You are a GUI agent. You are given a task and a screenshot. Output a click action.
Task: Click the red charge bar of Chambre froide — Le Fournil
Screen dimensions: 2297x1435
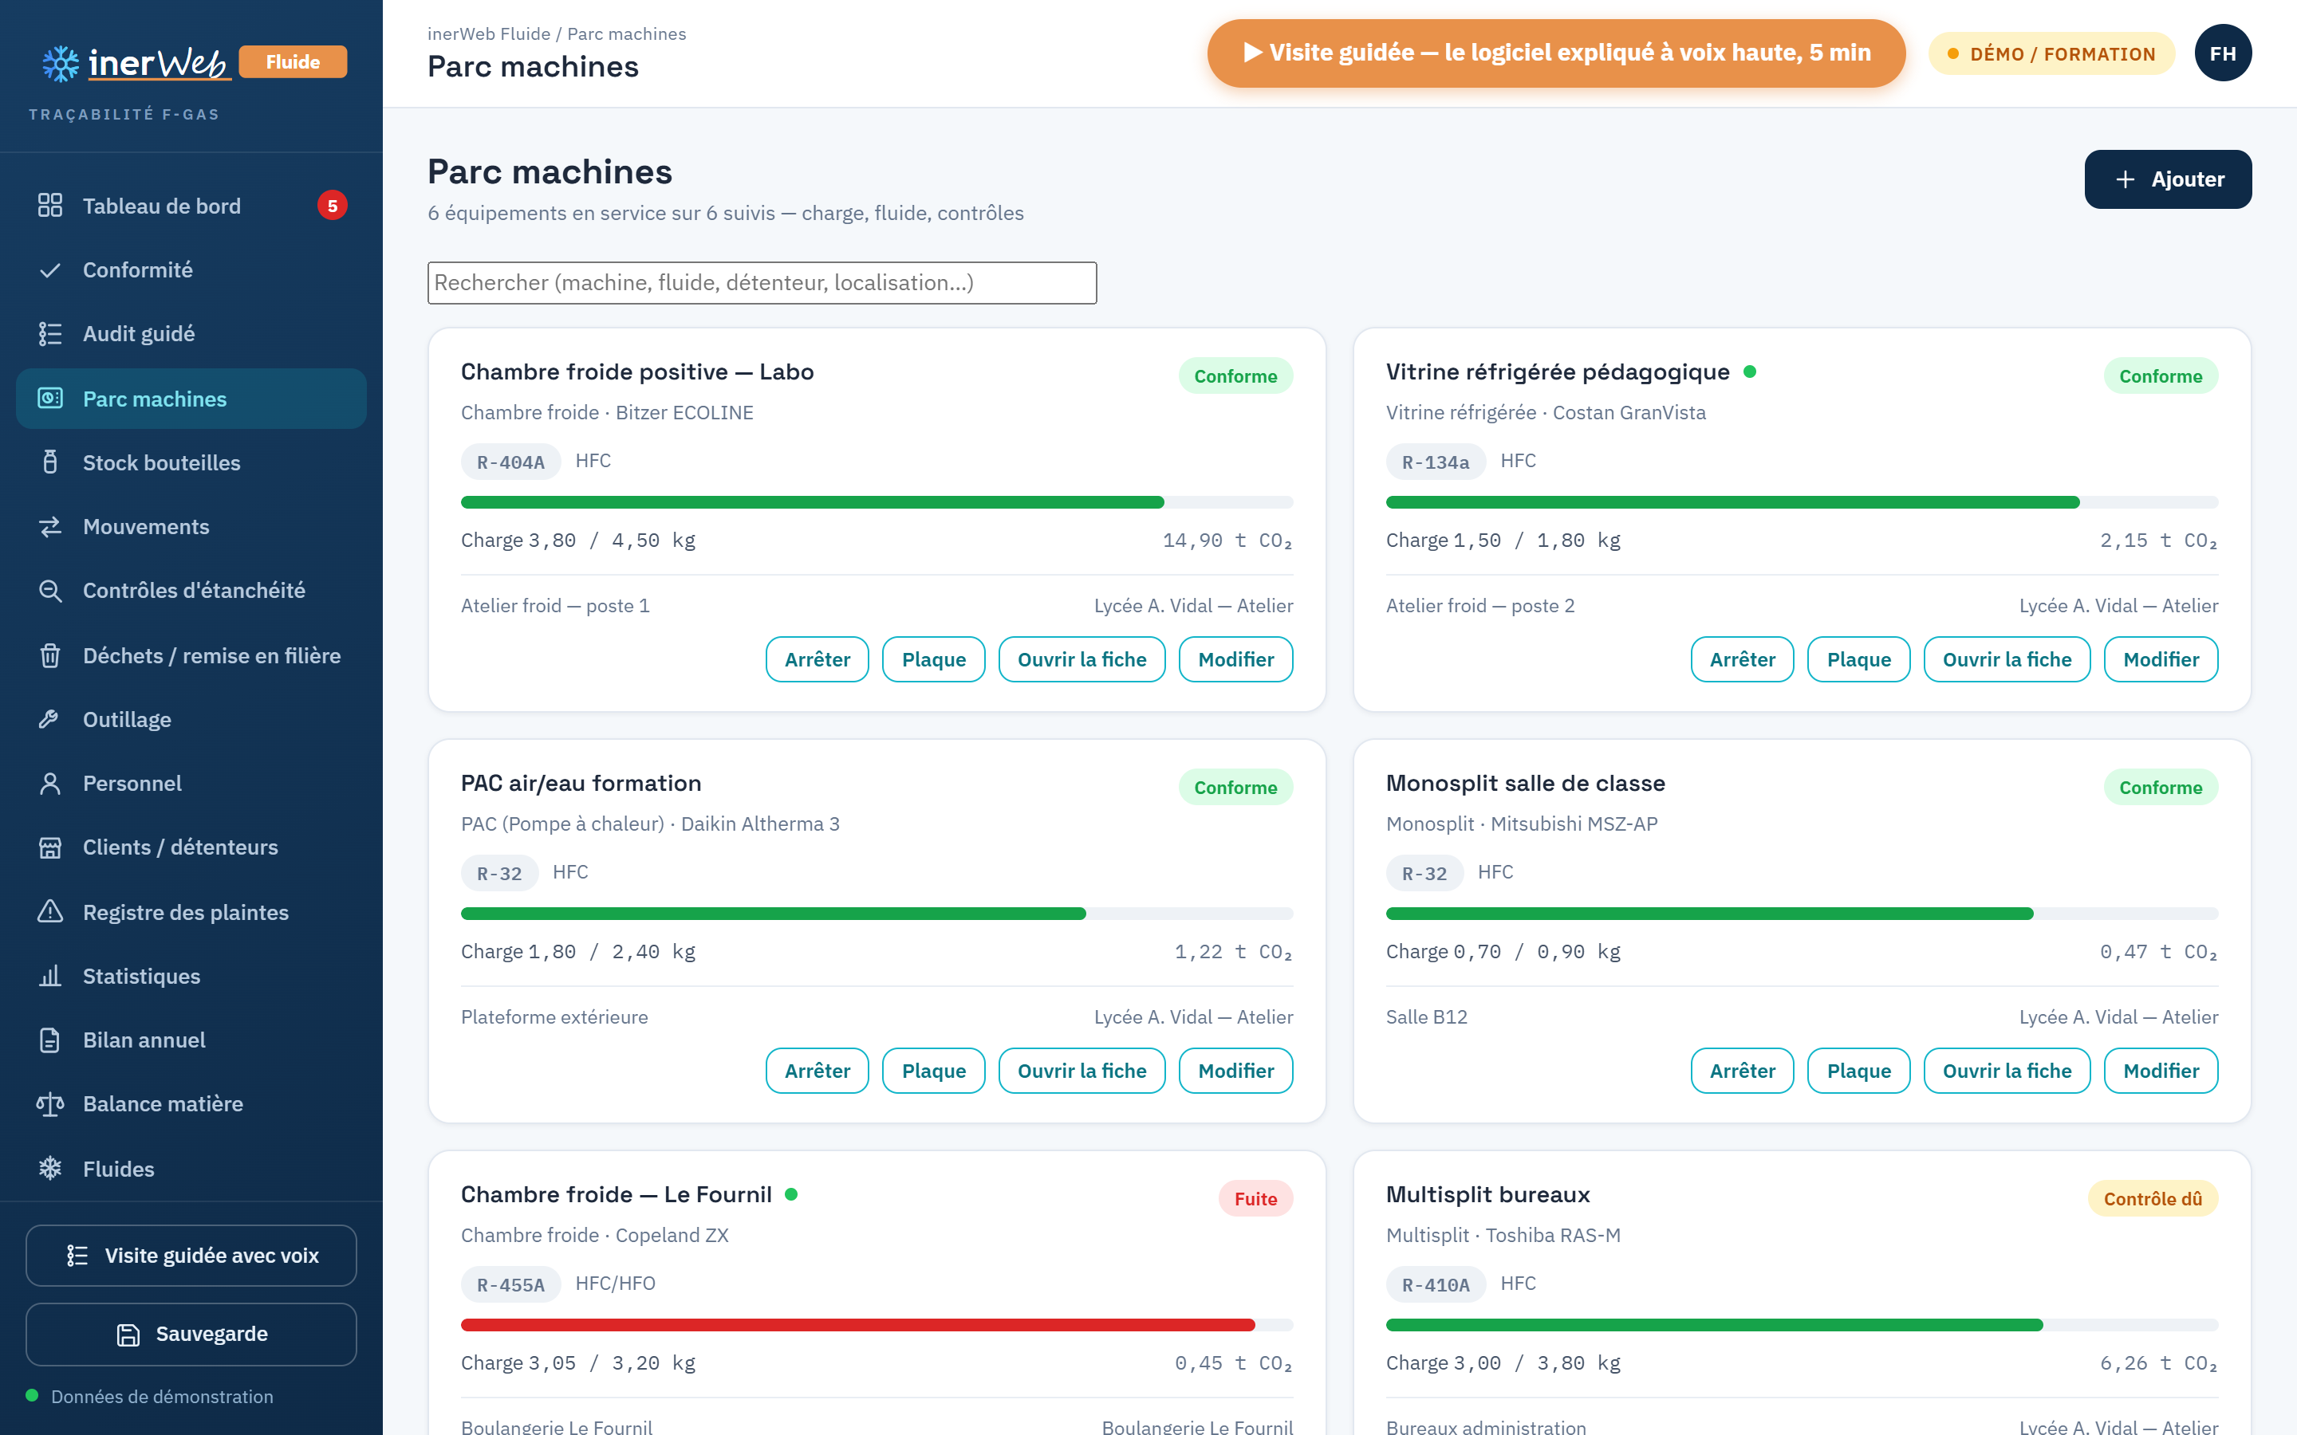pyautogui.click(x=877, y=1325)
